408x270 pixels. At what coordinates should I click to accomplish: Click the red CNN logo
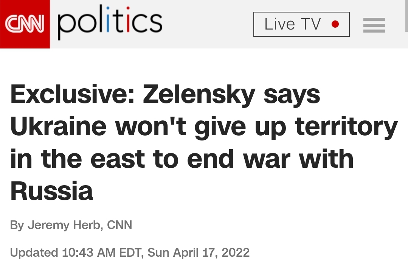(25, 24)
